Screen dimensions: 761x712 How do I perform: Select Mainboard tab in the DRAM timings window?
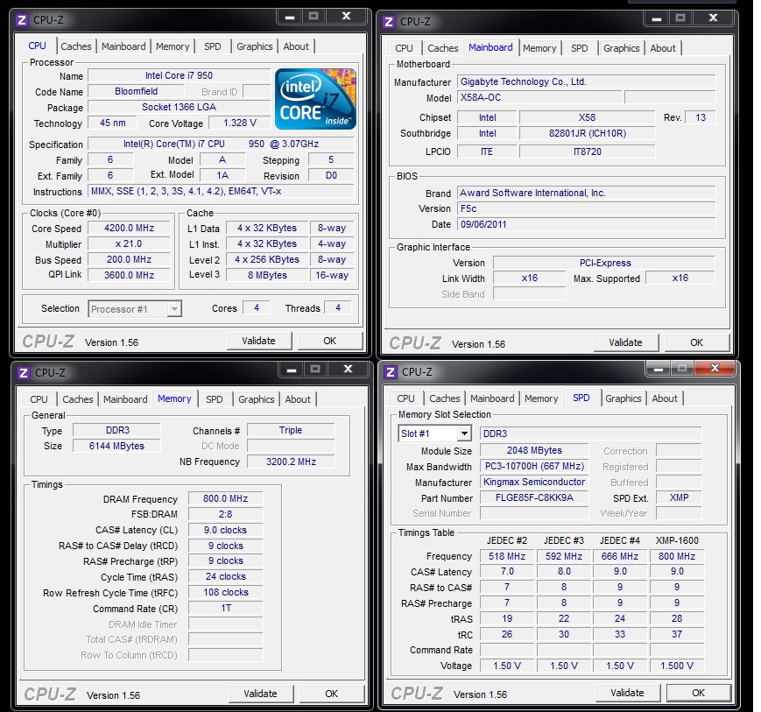(125, 399)
